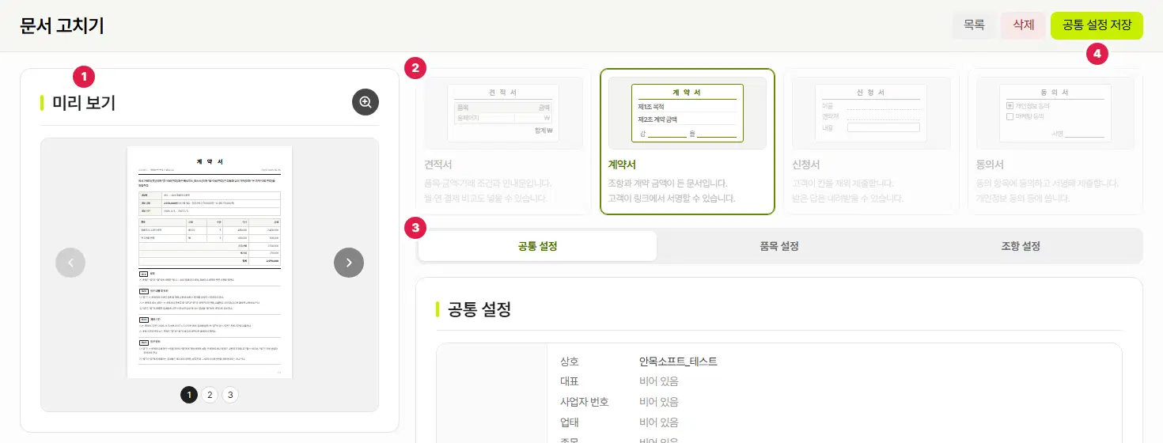The image size is (1163, 443).
Task: Choose the 계약서 document type card
Action: (x=687, y=142)
